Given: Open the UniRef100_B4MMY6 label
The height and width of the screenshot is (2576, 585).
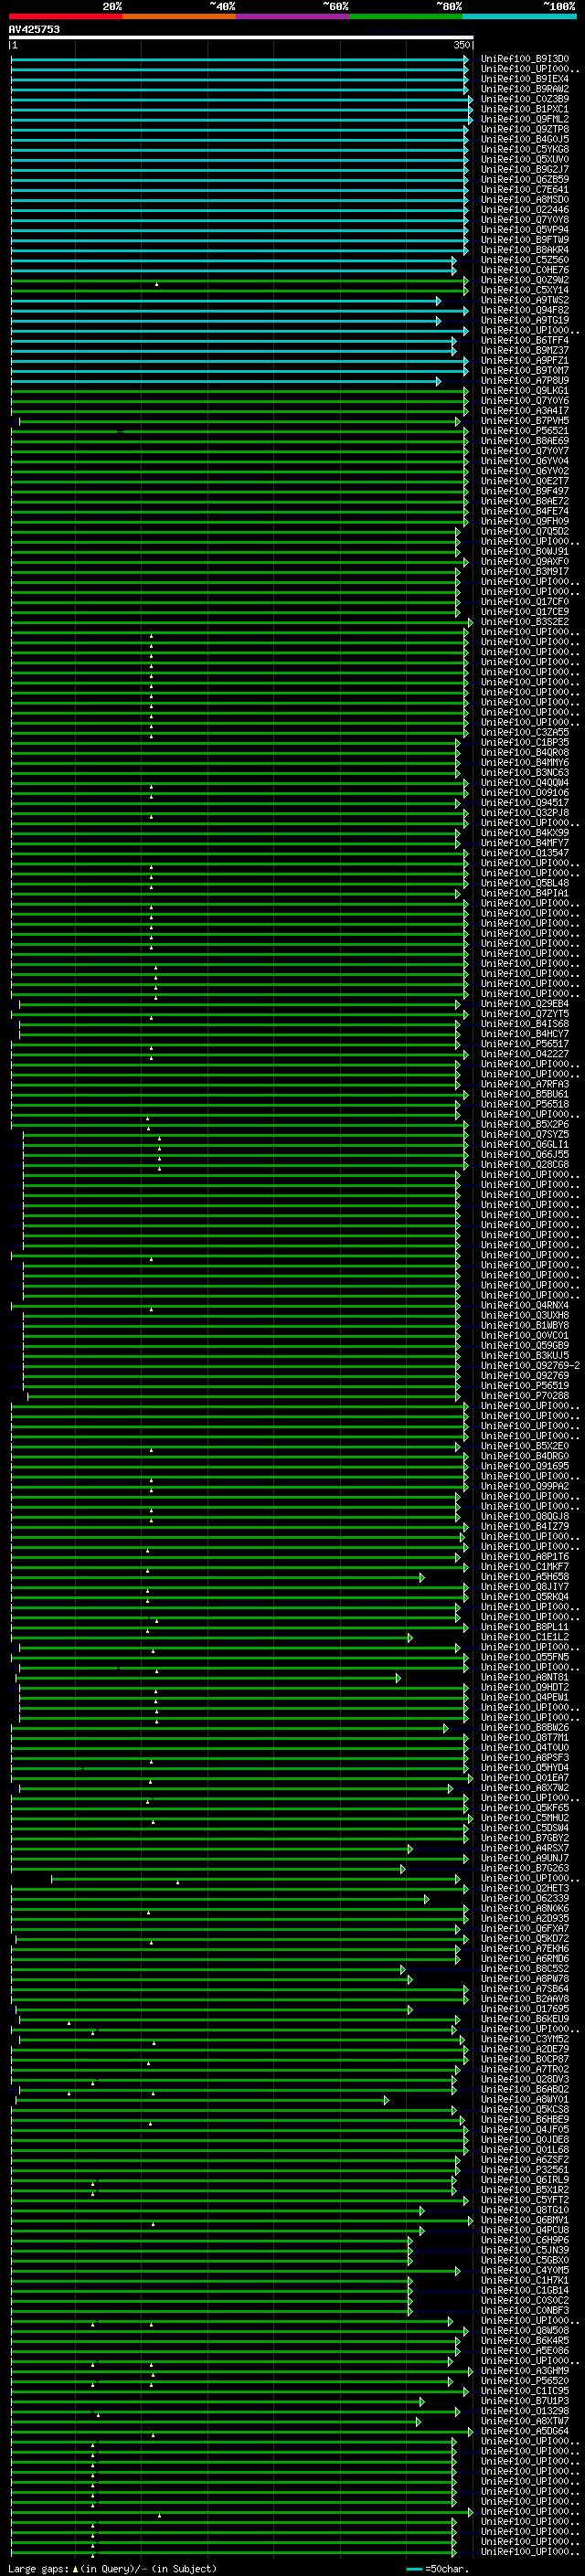Looking at the screenshot, I should pos(524,763).
